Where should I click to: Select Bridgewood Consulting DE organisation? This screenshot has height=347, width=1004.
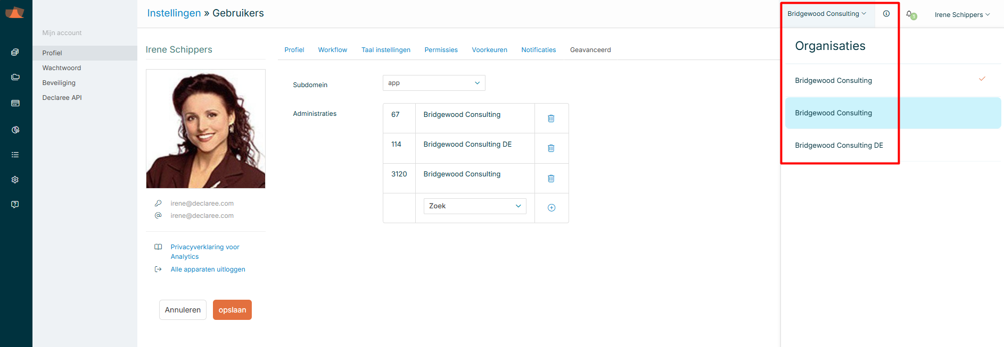point(838,146)
